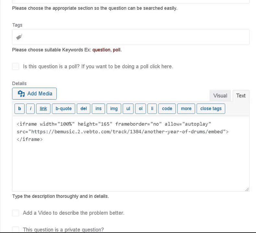Check the Add a Video option
256x233 pixels.
pyautogui.click(x=16, y=213)
